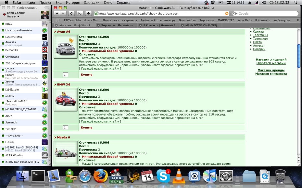Click the Mazda 6 car thumbnail

pos(66,152)
